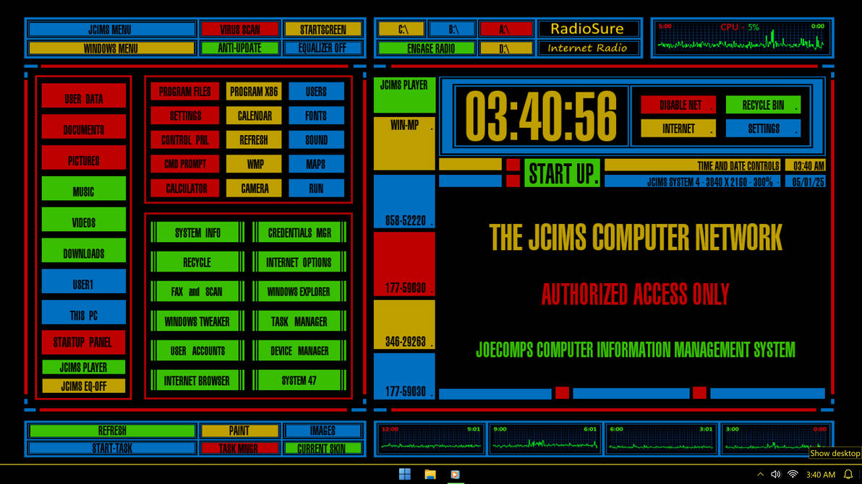Viewport: 862px width, 484px height.
Task: Click the RadioSure title
Action: [x=588, y=29]
